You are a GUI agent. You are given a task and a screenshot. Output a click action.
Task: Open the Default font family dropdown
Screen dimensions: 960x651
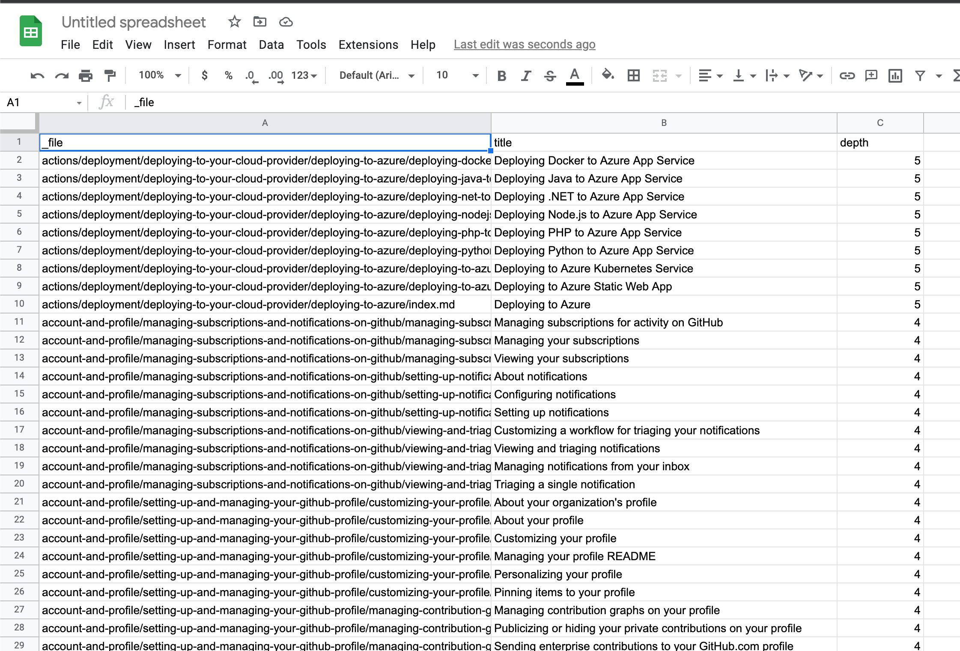376,75
